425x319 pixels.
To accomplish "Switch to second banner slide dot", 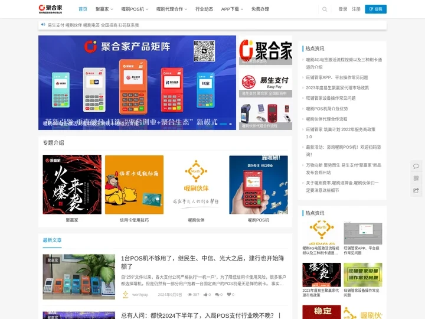I will coord(230,124).
